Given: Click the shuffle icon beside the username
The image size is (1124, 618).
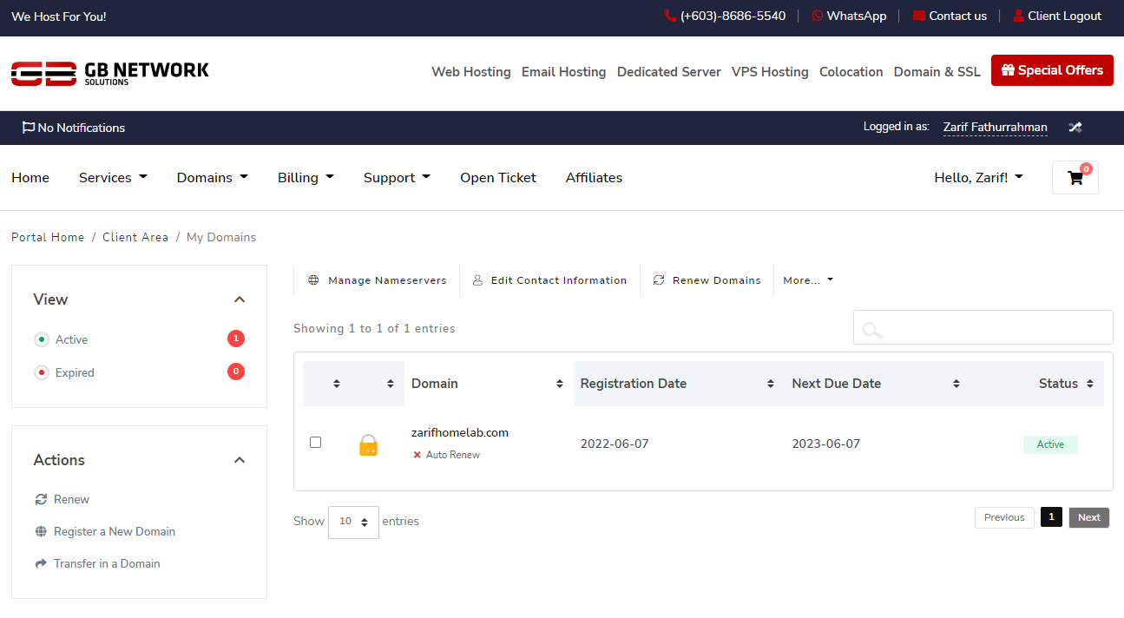Looking at the screenshot, I should click(x=1075, y=128).
